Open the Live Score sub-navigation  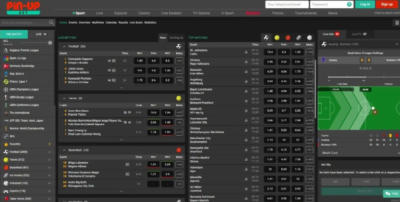point(136,23)
